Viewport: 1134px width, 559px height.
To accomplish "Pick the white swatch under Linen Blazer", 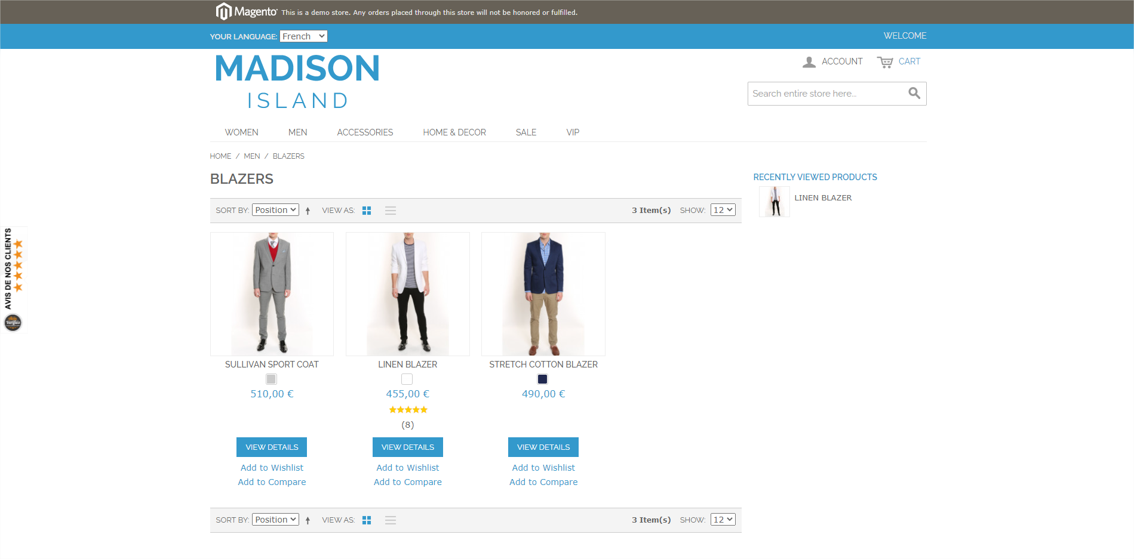I will click(407, 379).
